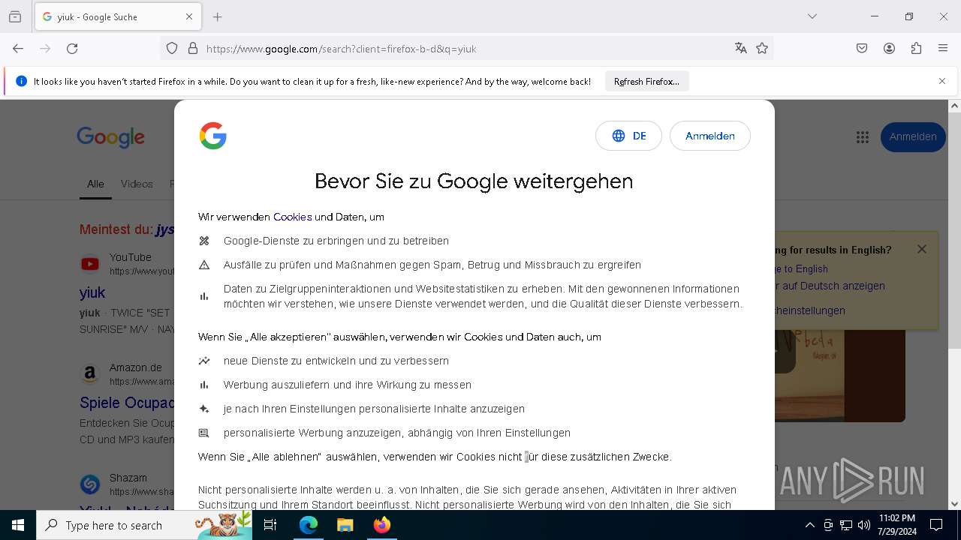Screen dimensions: 961x540
Task: Go back to the previous page
Action: point(18,49)
